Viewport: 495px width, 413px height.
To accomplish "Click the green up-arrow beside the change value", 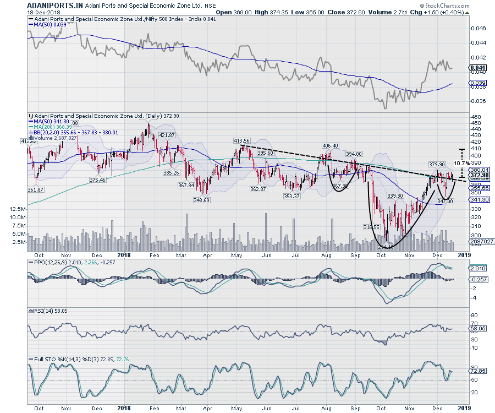I will (467, 13).
